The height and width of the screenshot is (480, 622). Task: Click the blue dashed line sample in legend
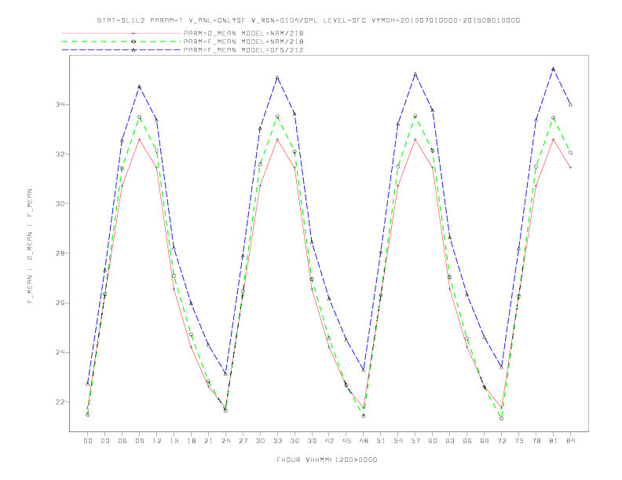122,50
